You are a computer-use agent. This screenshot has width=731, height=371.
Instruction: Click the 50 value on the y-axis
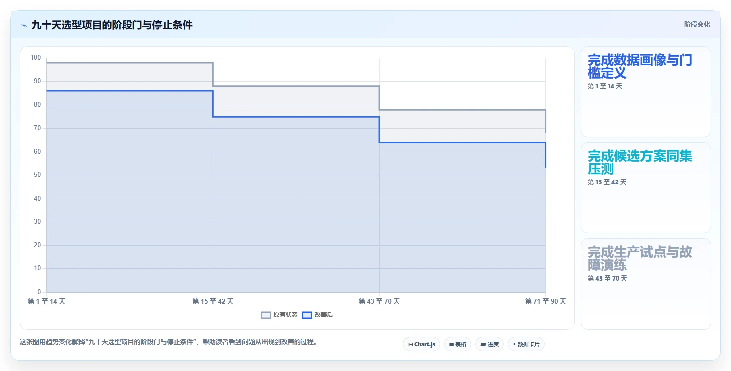[x=37, y=175]
